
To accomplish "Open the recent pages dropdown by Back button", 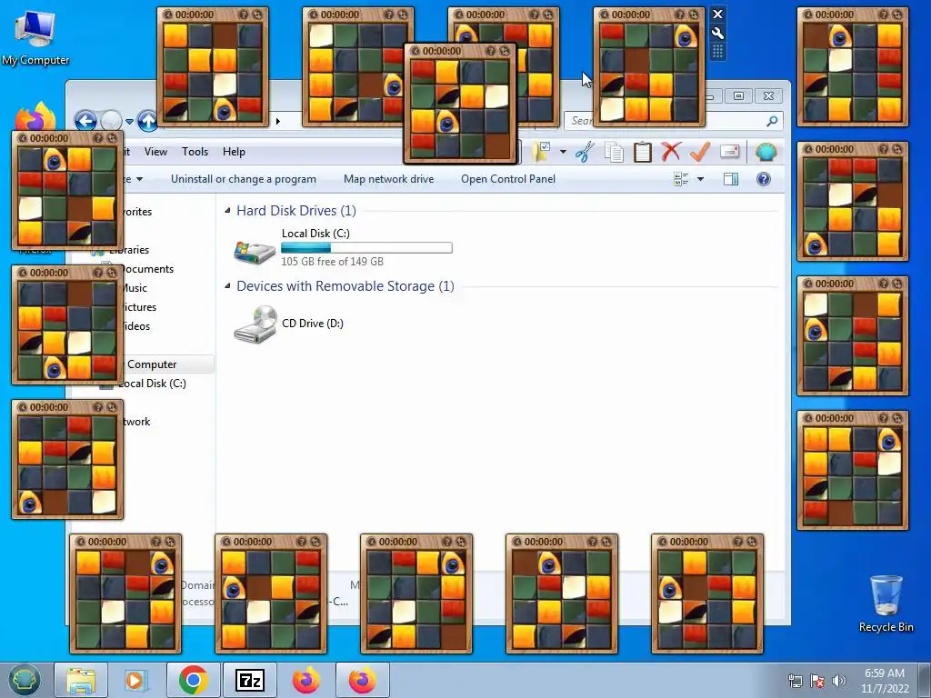I will (x=129, y=121).
